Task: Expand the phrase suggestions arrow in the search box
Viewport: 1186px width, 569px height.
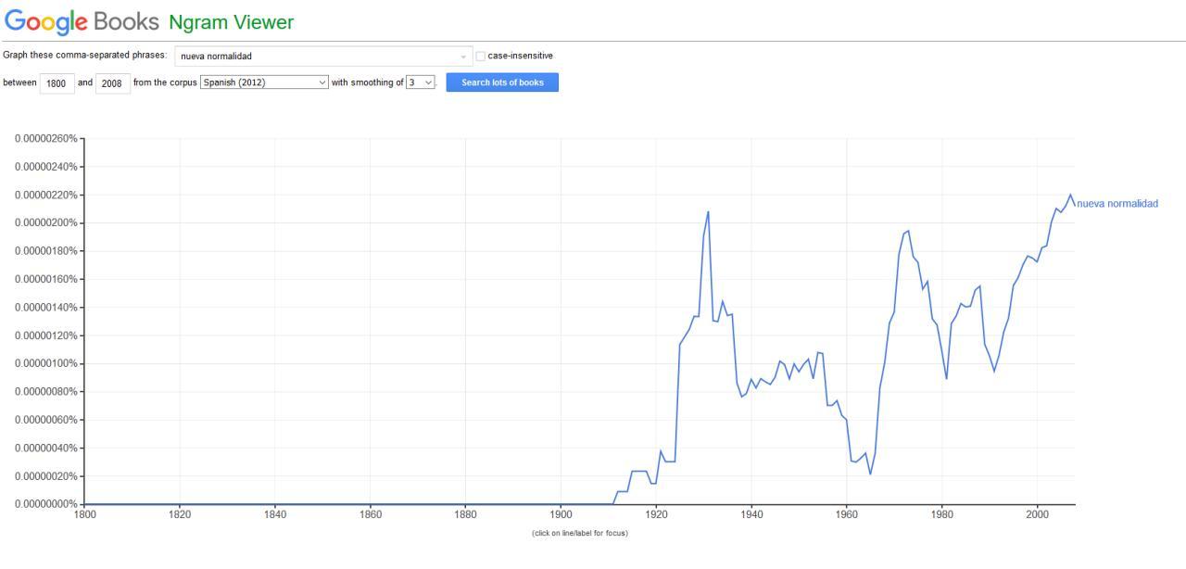Action: [463, 57]
